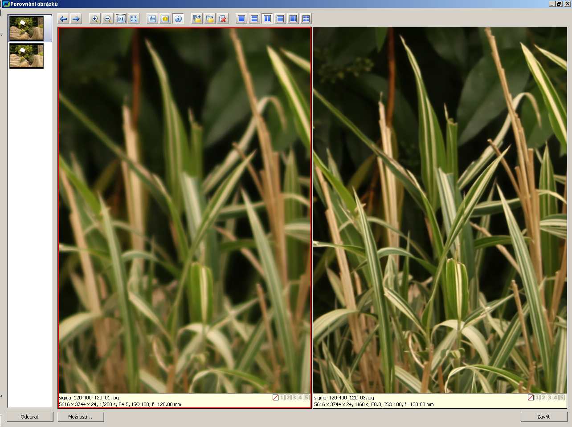Select single image view layout

click(241, 19)
